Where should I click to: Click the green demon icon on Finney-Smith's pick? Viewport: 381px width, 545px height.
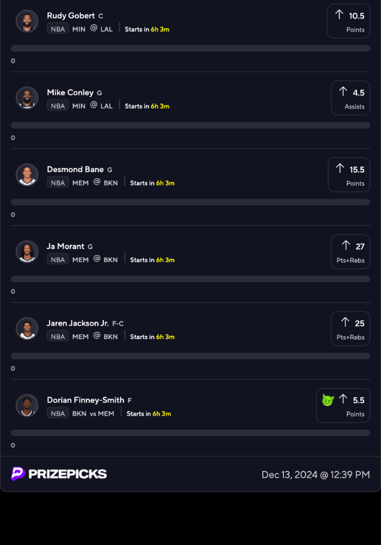pyautogui.click(x=327, y=400)
